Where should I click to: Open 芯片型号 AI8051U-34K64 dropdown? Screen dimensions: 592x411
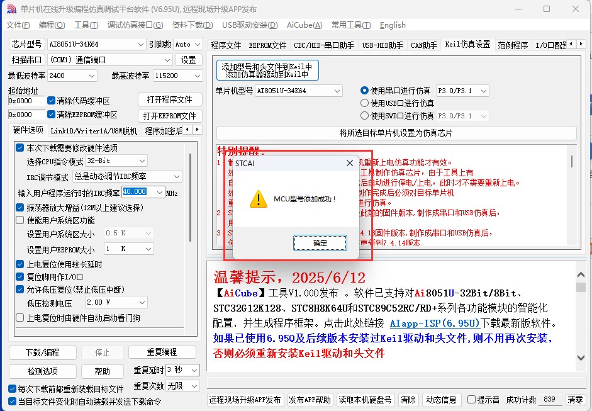click(96, 44)
